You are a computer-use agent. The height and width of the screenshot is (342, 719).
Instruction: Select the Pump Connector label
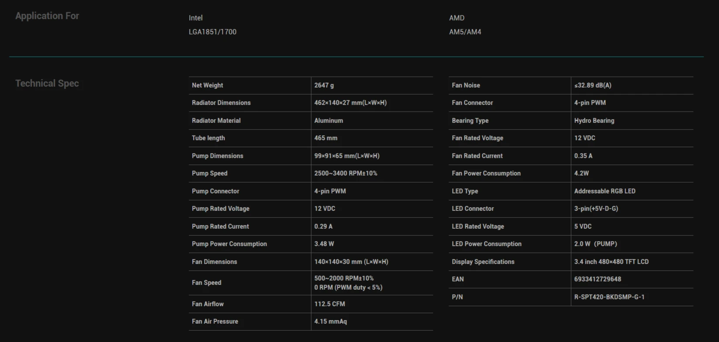(215, 191)
